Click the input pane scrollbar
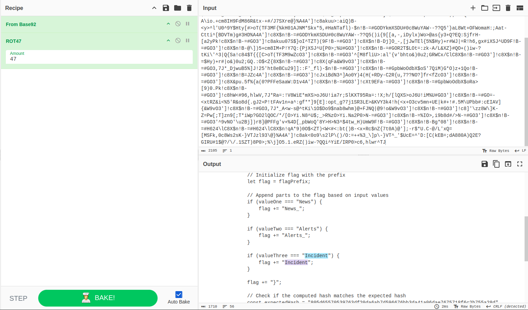528x310 pixels. point(526,92)
